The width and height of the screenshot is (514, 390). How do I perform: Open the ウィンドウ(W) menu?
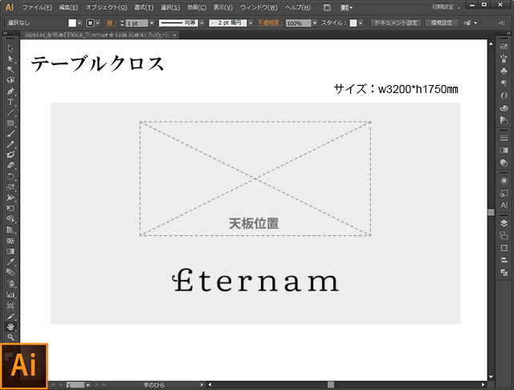(259, 7)
